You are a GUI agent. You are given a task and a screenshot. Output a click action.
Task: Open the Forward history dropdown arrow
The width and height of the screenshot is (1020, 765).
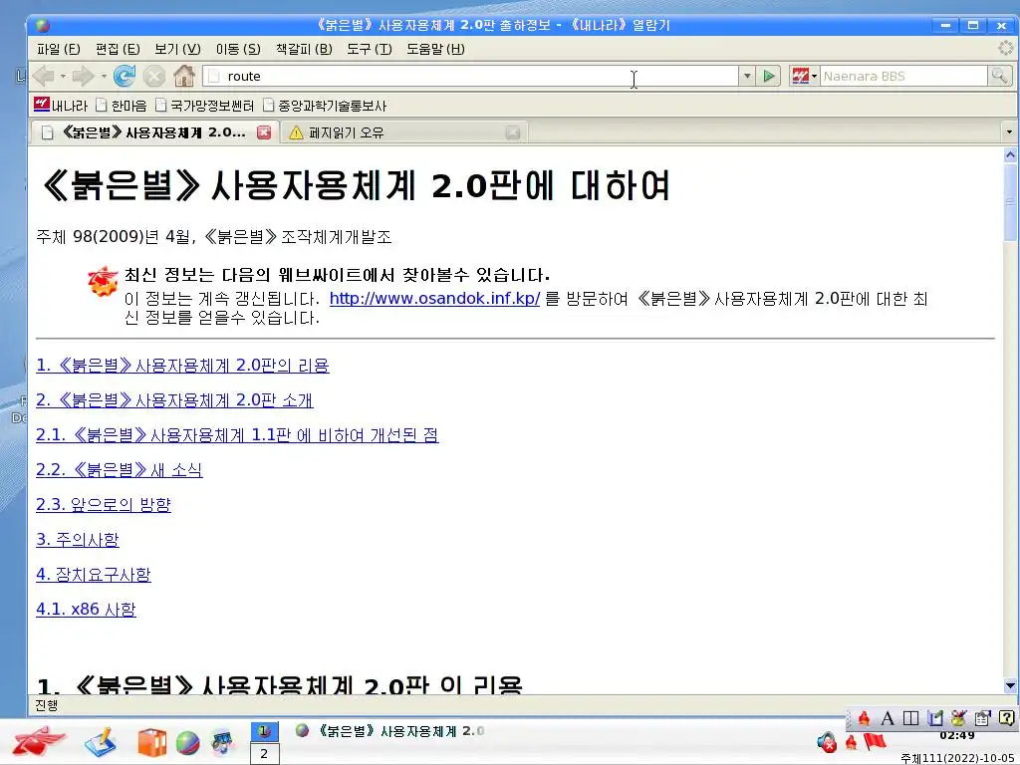(x=104, y=76)
